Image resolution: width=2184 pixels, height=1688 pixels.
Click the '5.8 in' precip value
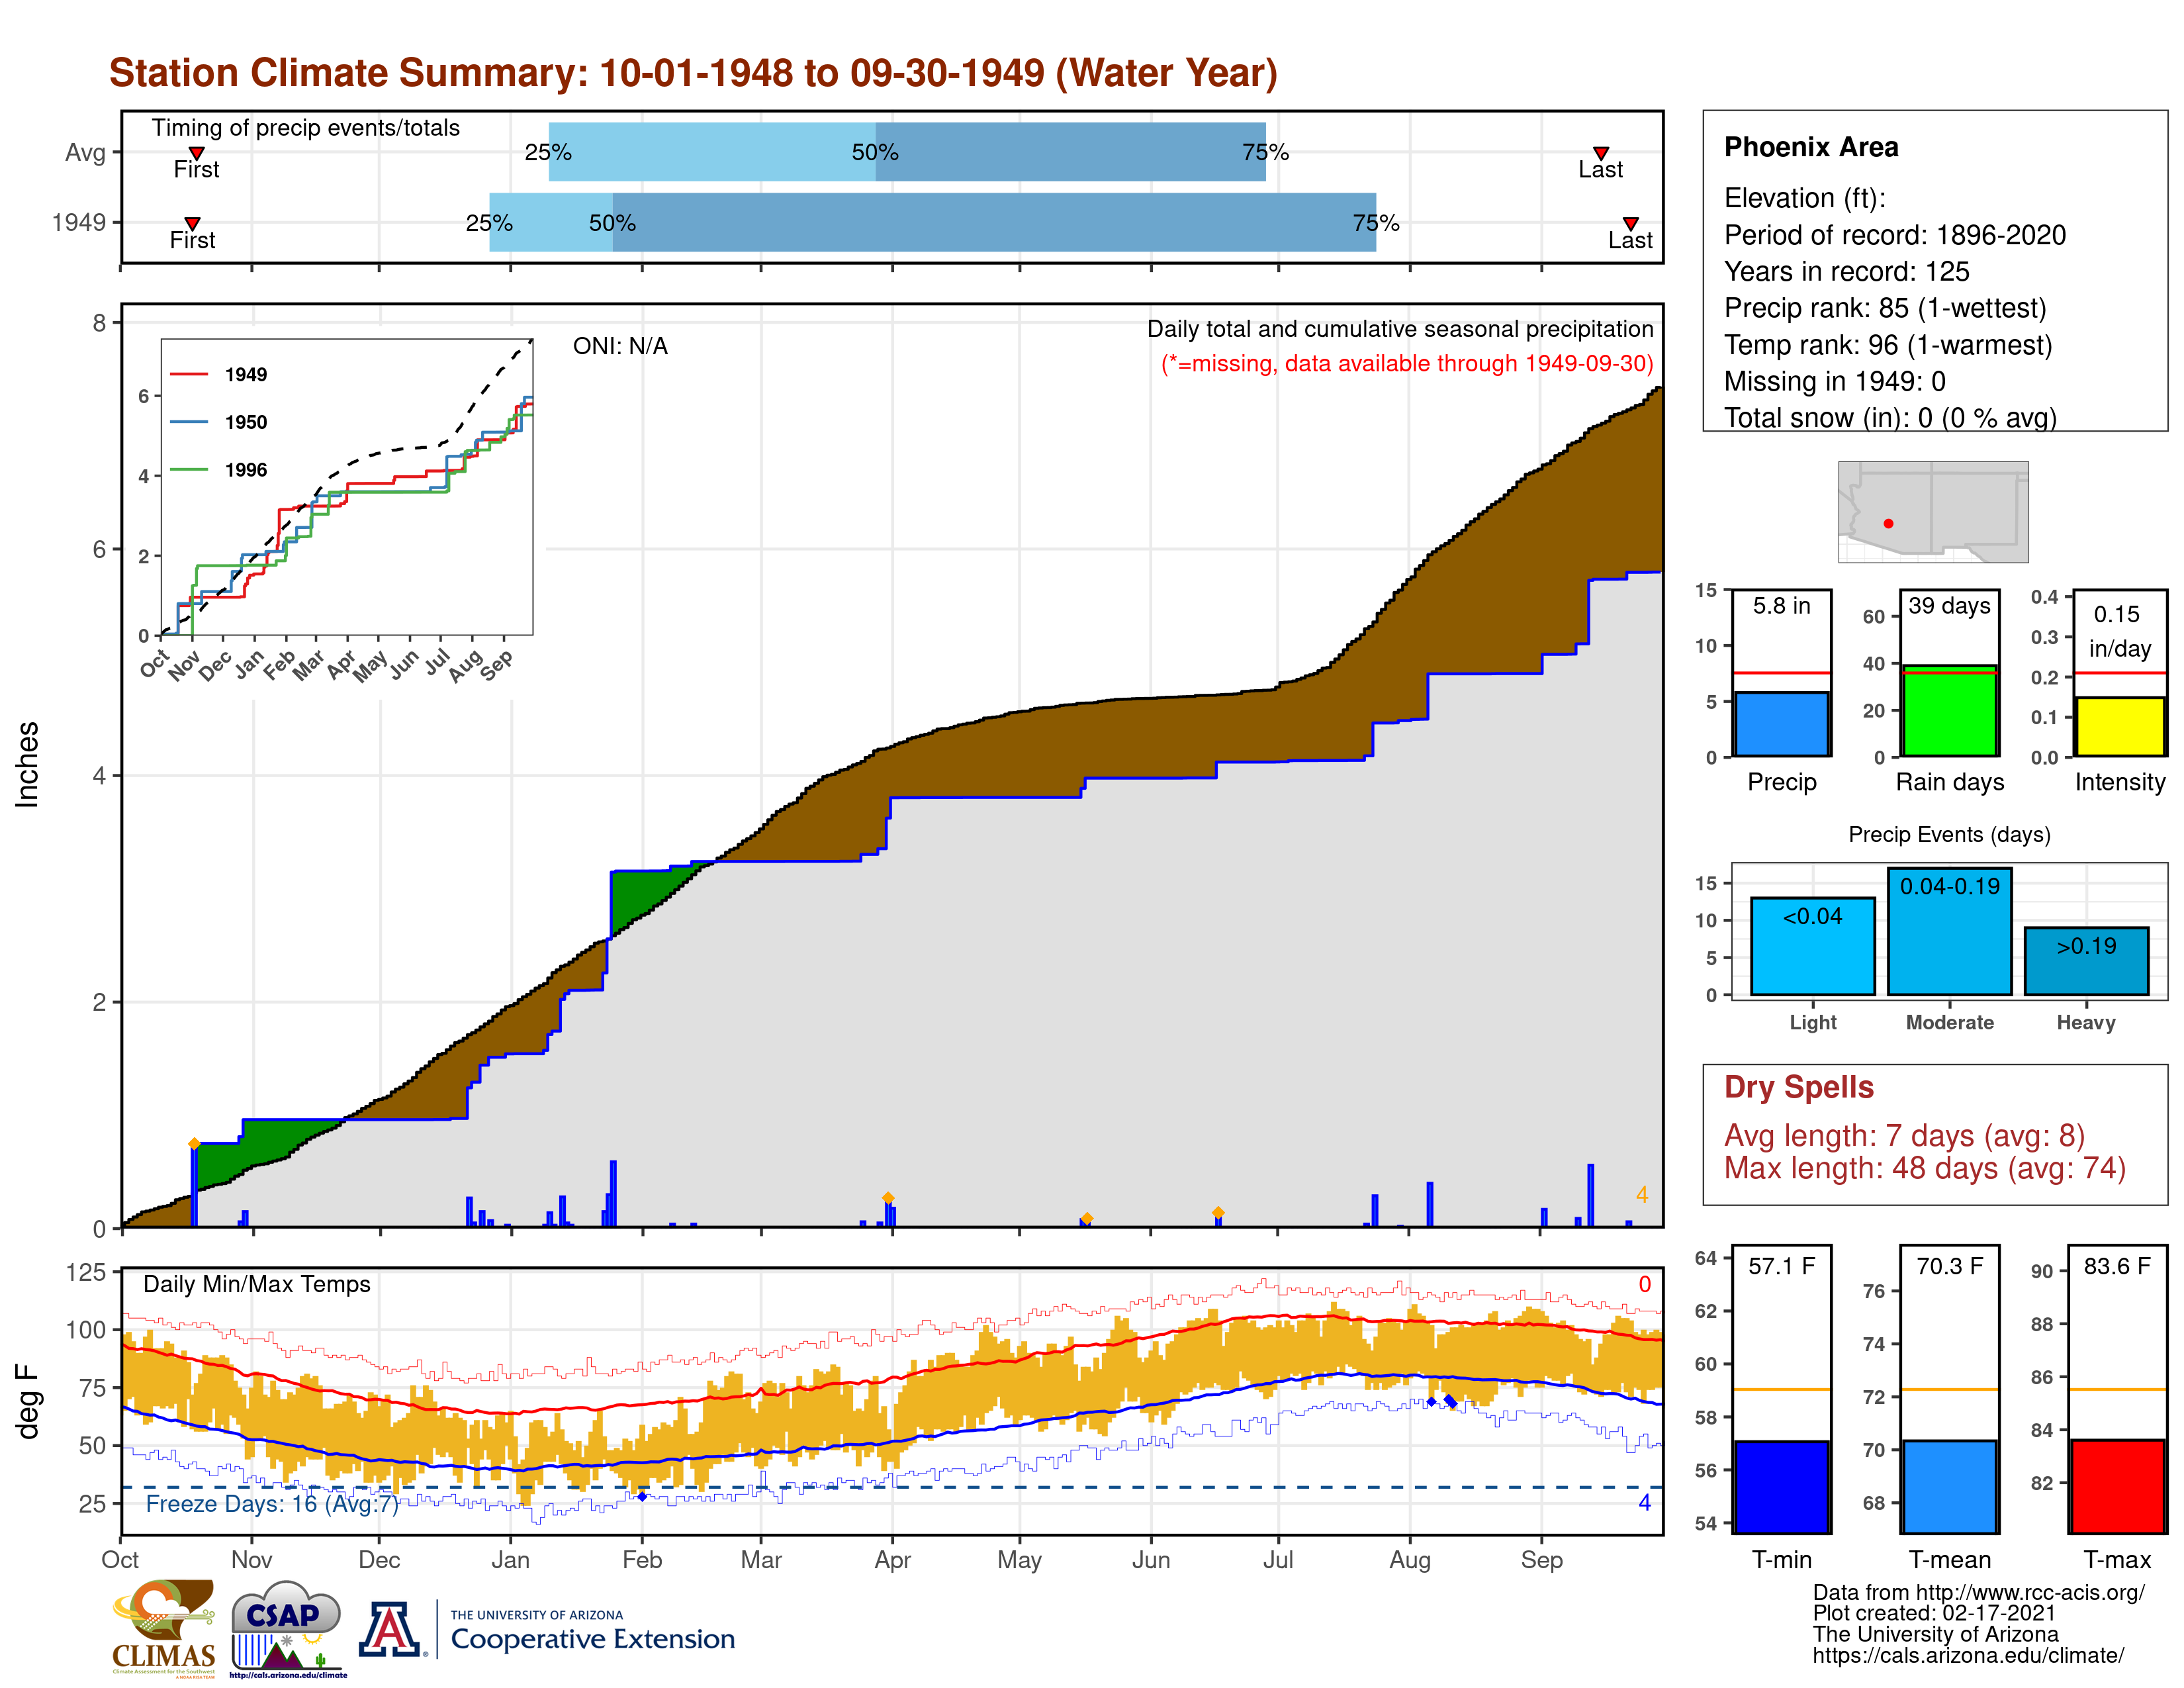(1782, 606)
